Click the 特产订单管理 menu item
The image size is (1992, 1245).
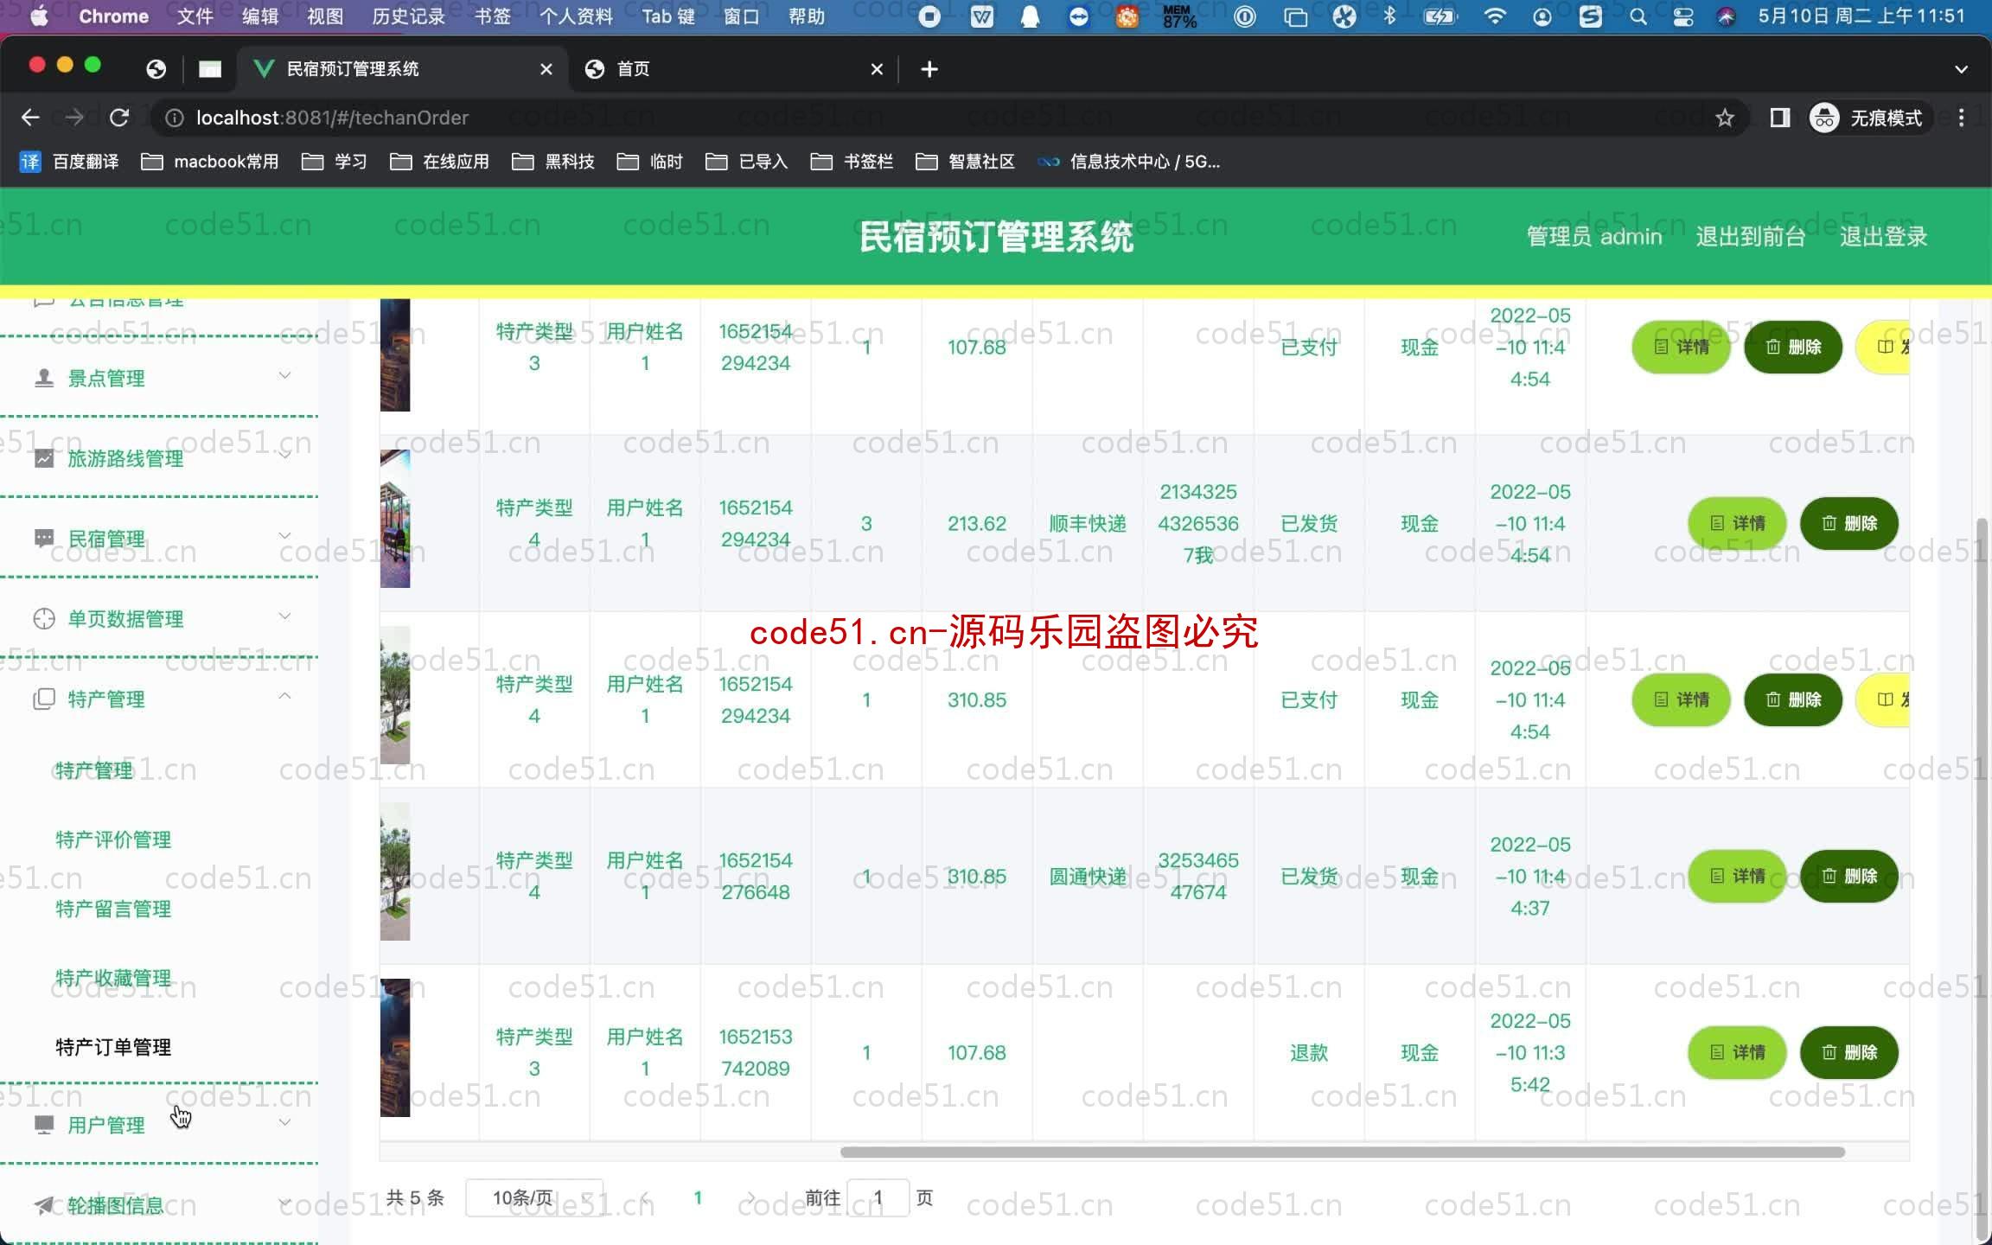113,1047
